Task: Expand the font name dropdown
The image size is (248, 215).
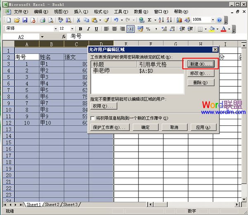Action: click(x=55, y=29)
